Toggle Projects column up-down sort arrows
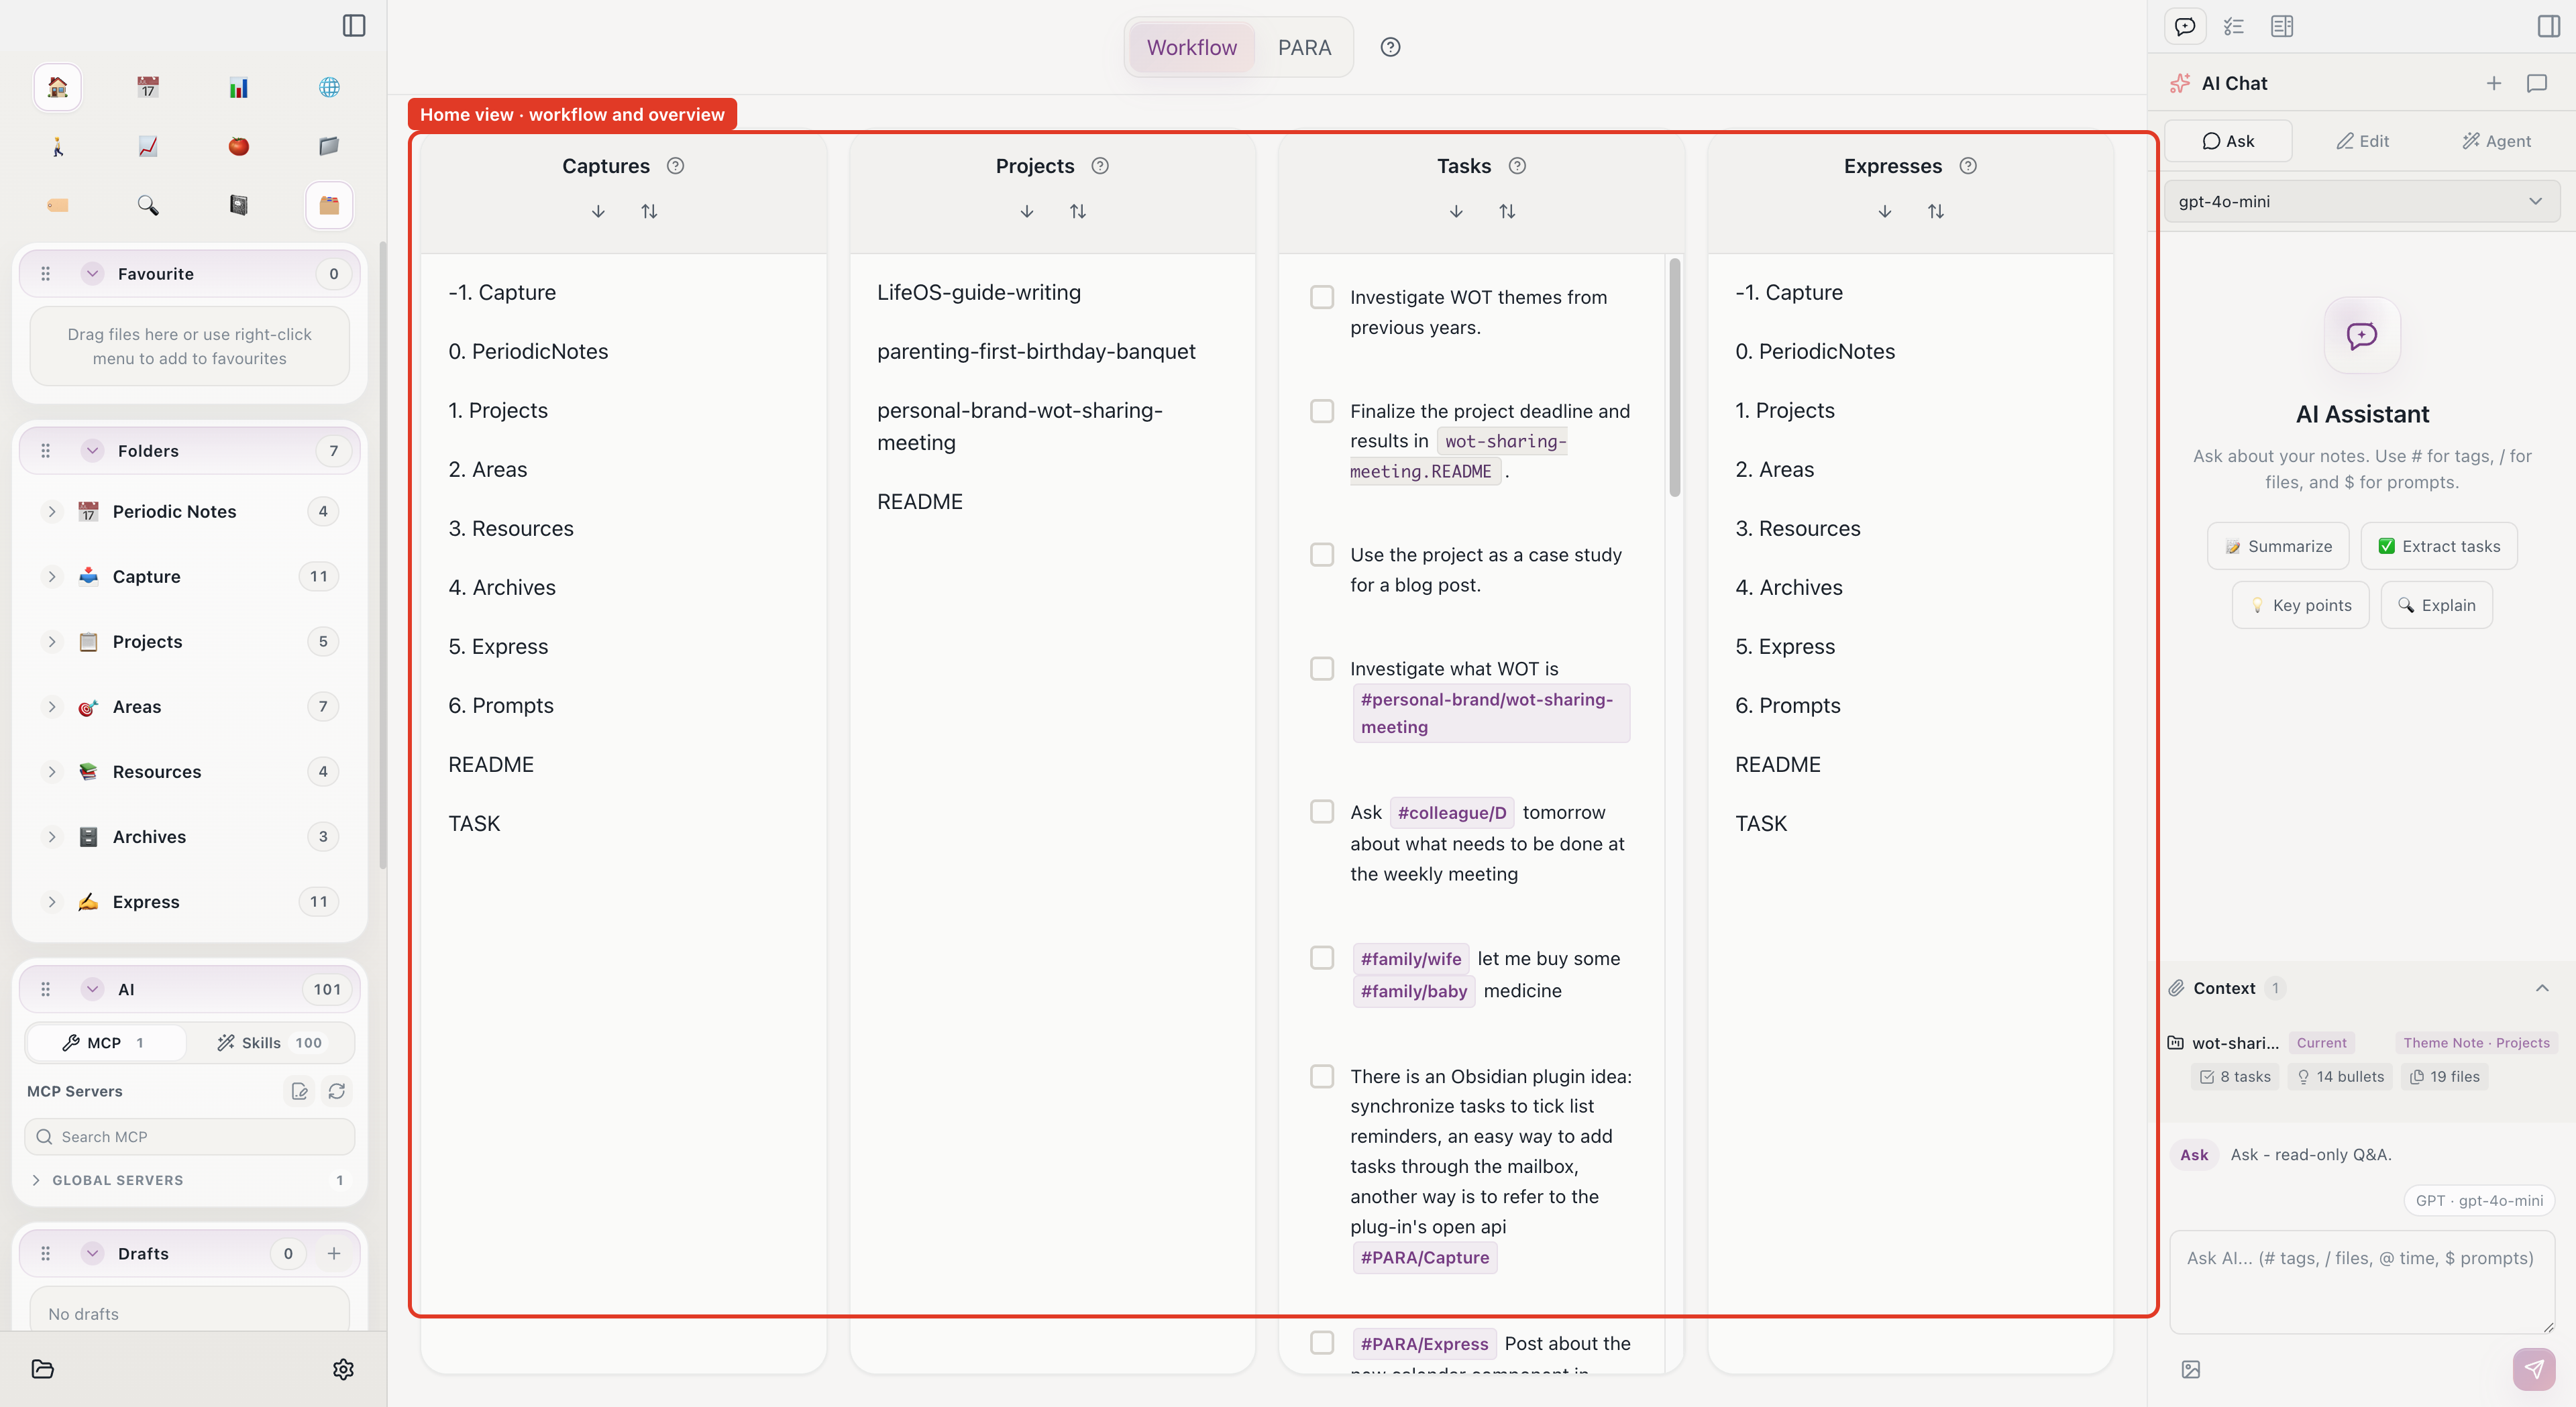 [x=1077, y=211]
